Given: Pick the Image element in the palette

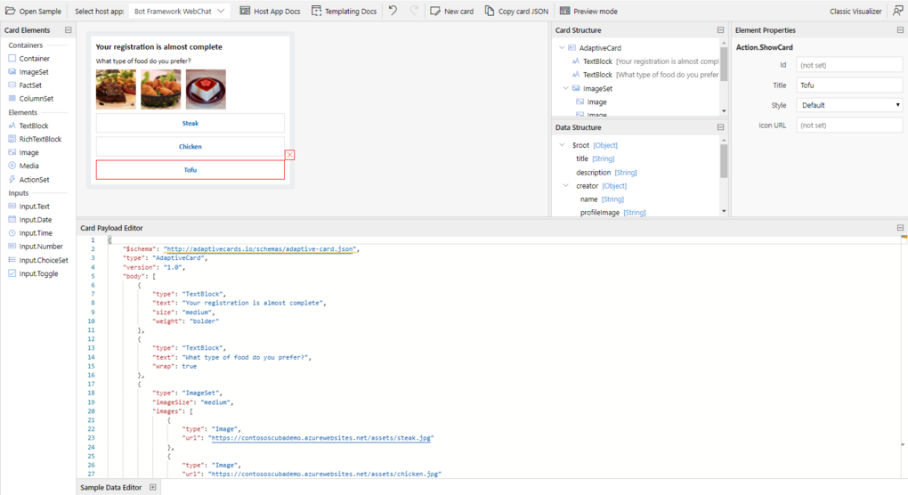Looking at the screenshot, I should pos(24,152).
